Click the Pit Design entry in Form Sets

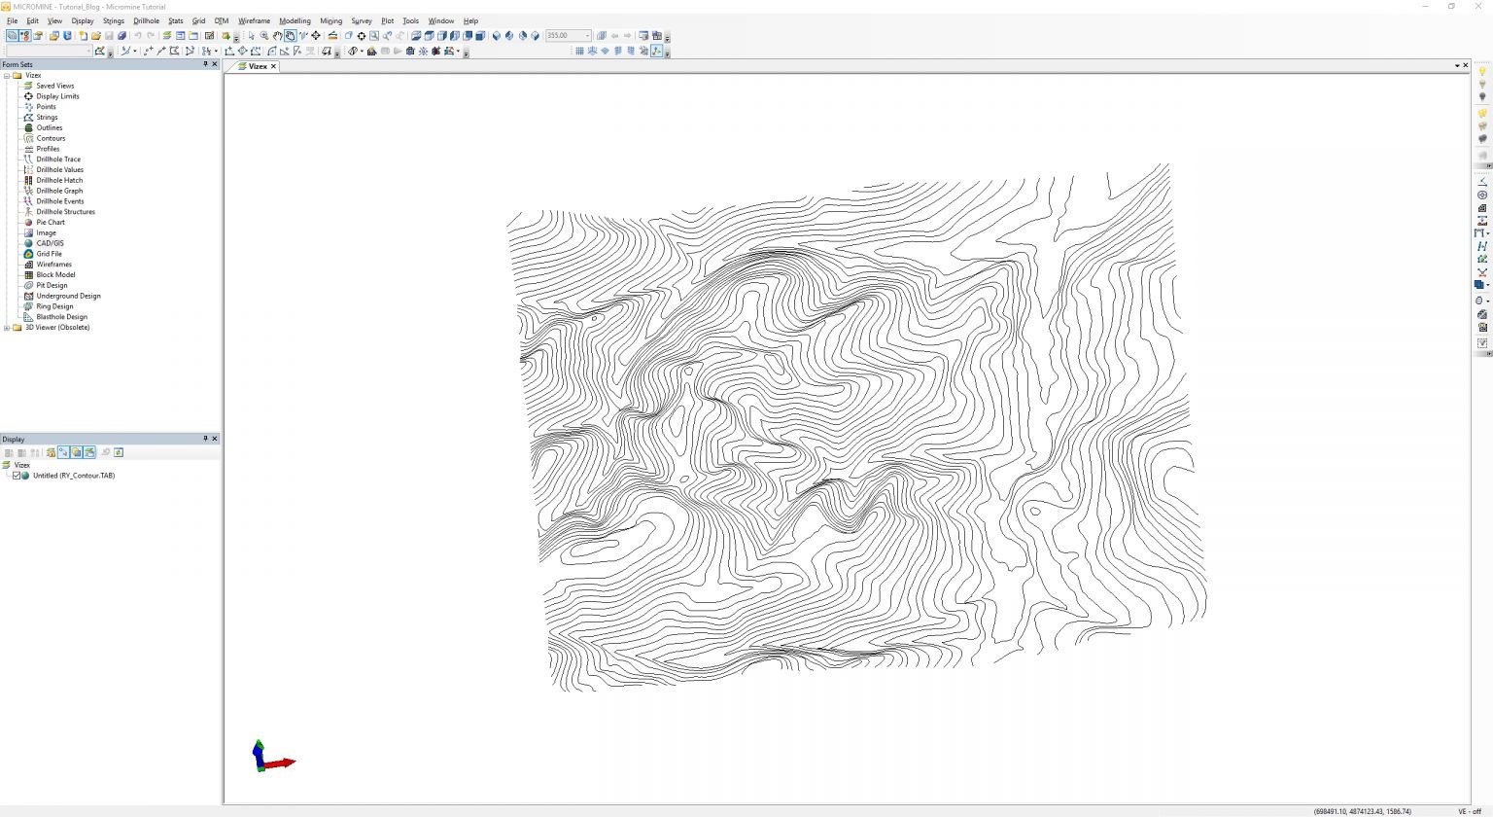tap(52, 285)
